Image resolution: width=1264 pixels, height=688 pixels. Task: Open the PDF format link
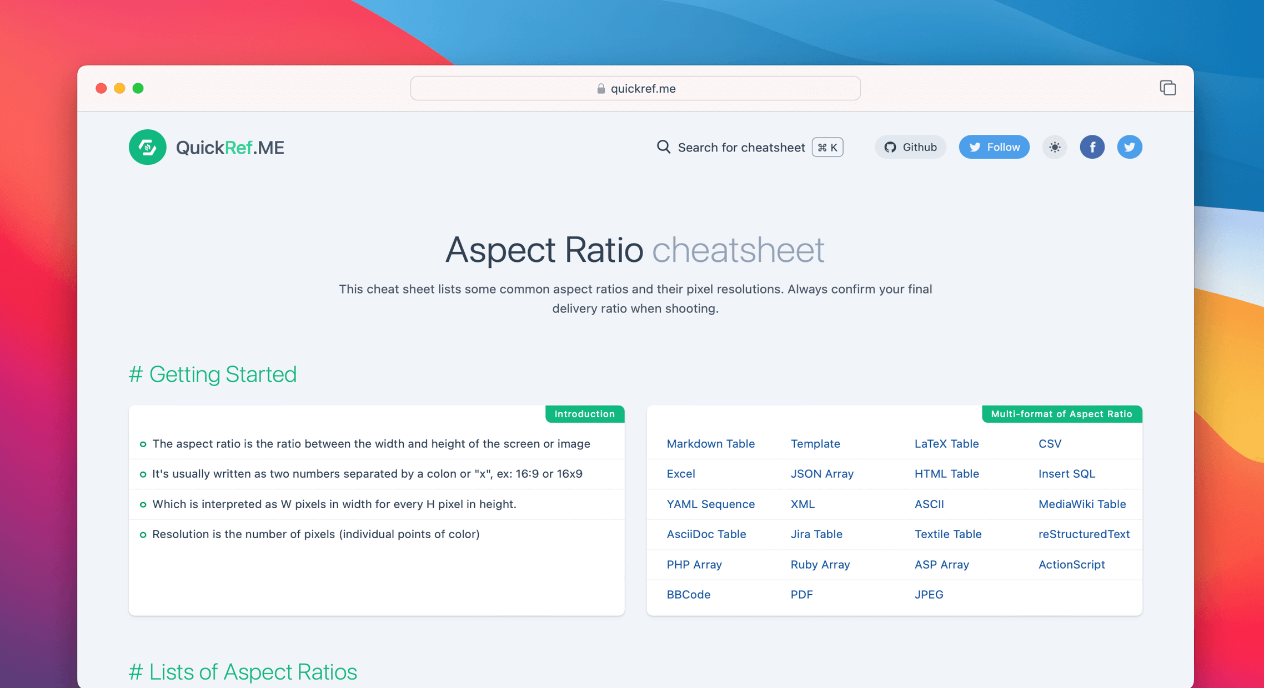[x=801, y=594]
